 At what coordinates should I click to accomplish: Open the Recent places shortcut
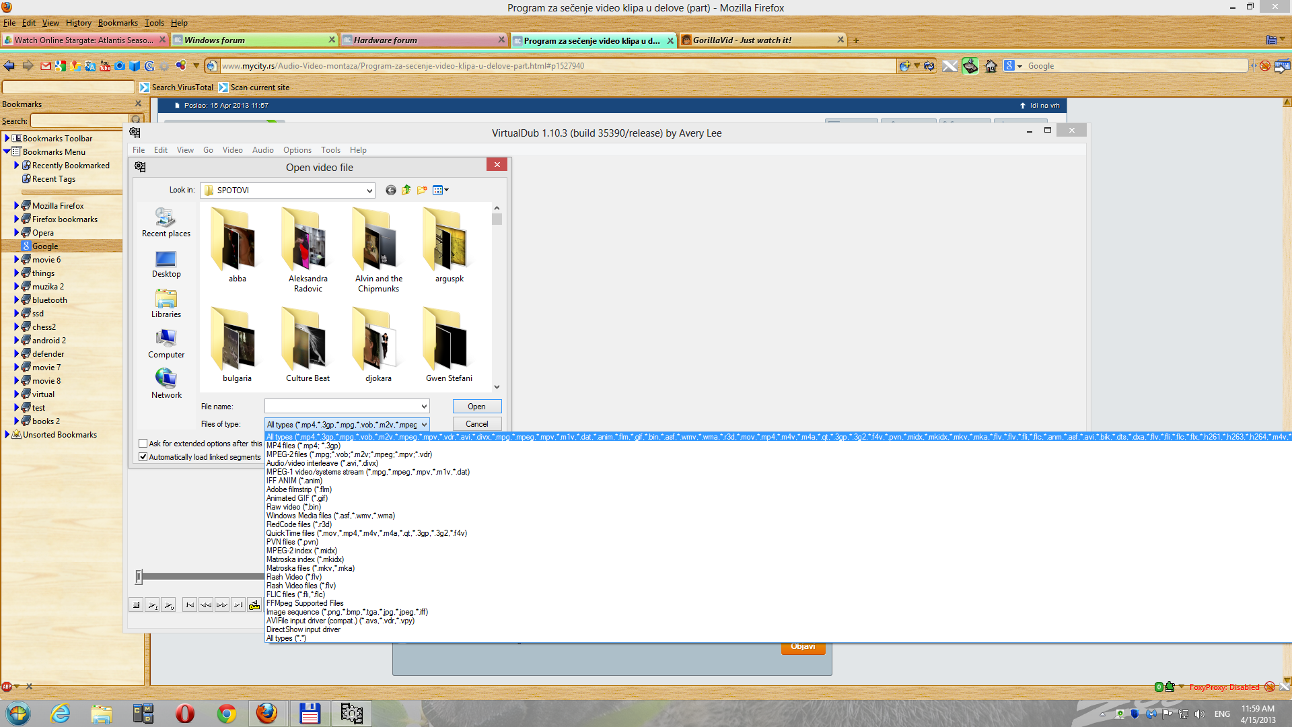166,222
